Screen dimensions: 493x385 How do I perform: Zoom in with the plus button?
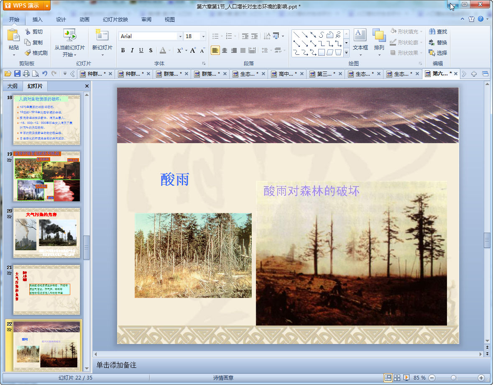click(481, 378)
